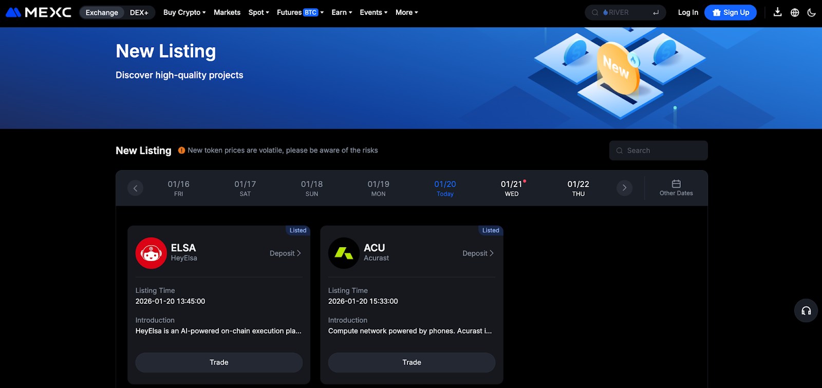Select the 01/20 Today tab
822x388 pixels.
click(445, 188)
